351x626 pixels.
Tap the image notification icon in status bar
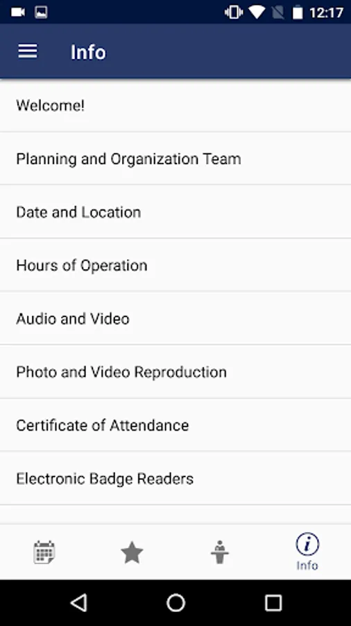(41, 13)
